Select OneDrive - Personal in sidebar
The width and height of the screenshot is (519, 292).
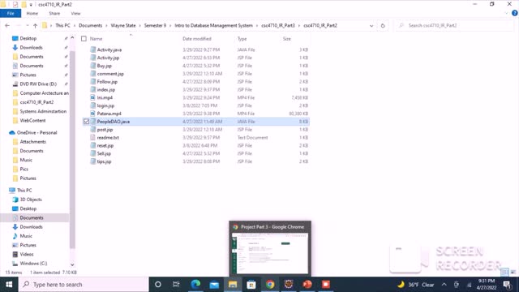pyautogui.click(x=36, y=133)
